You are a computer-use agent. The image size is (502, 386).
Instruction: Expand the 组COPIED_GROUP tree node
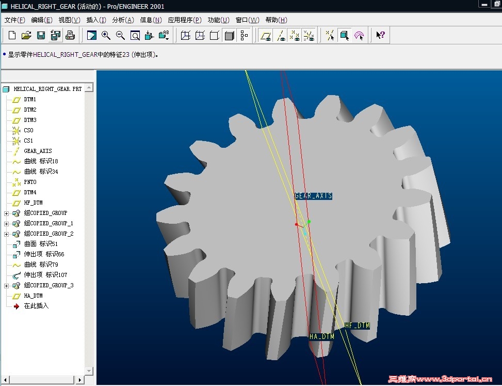tap(6, 213)
